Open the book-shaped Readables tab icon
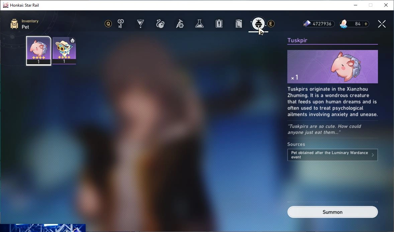Screen dimensions: 394x232 pos(239,24)
